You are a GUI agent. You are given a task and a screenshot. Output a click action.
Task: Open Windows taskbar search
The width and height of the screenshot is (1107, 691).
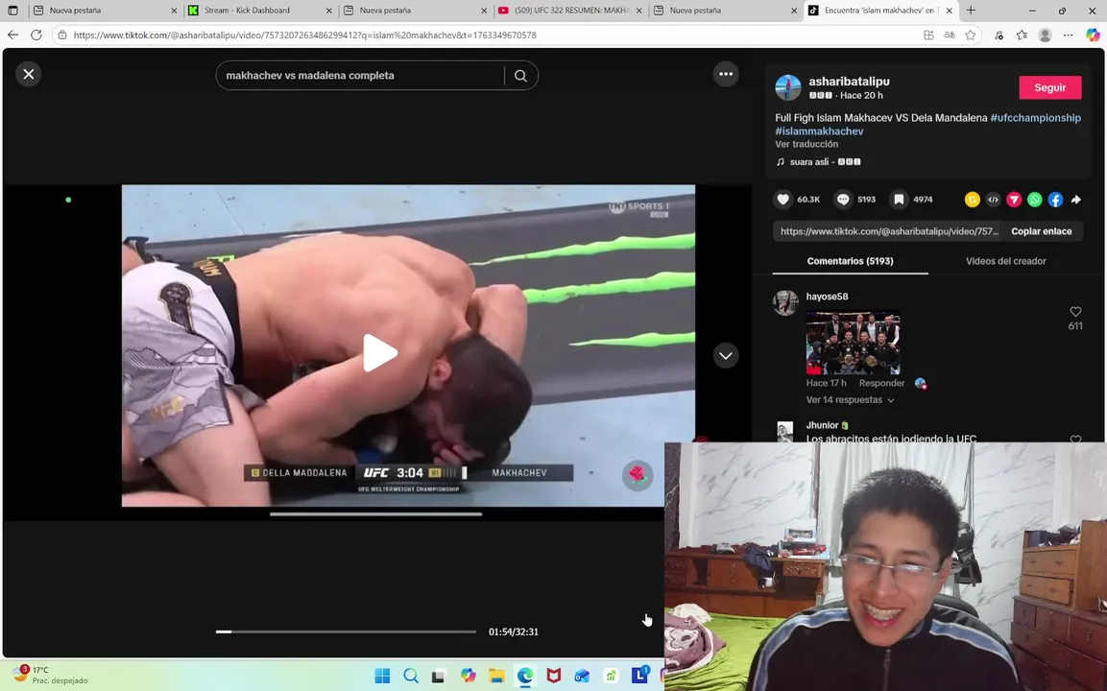pos(411,676)
